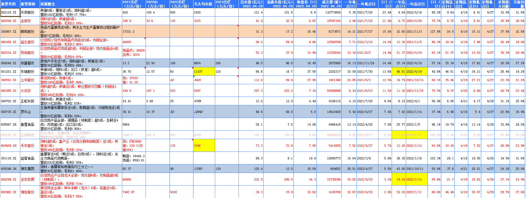This screenshot has width=526, height=198.
Task: Select the faded 正邦科技 name cell
Action: pyautogui.click(x=30, y=135)
